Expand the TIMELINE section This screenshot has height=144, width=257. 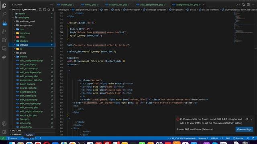17,134
